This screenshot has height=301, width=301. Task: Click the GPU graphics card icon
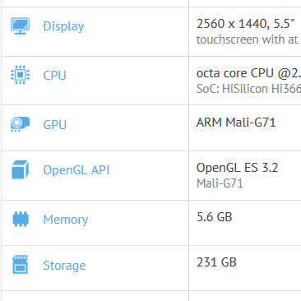(20, 124)
